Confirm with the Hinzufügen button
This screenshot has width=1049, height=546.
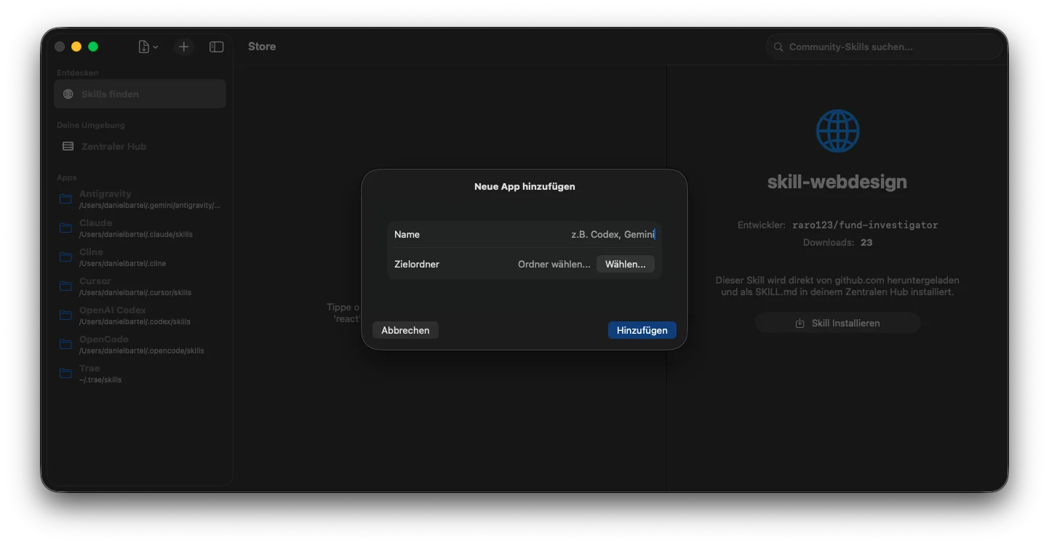point(642,330)
